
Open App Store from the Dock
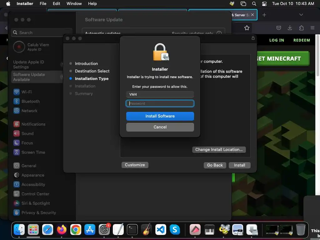click(90, 229)
